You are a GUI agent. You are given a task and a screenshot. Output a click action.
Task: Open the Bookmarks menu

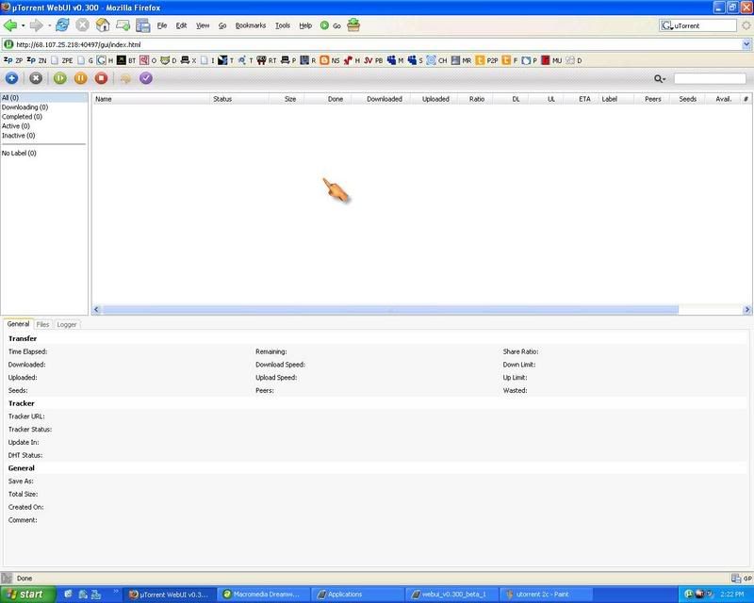point(251,25)
